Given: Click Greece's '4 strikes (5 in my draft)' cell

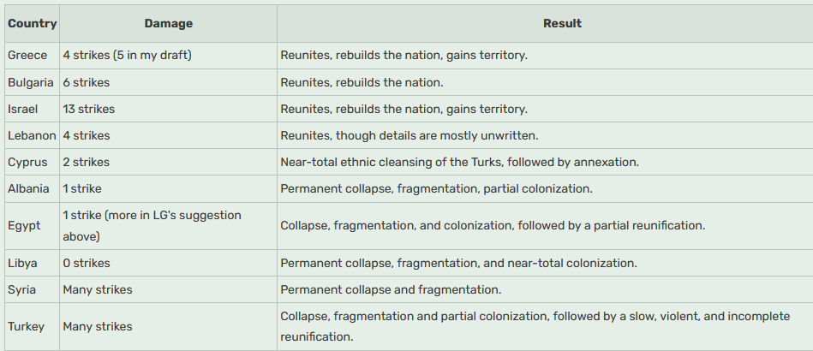Looking at the screenshot, I should tap(127, 56).
